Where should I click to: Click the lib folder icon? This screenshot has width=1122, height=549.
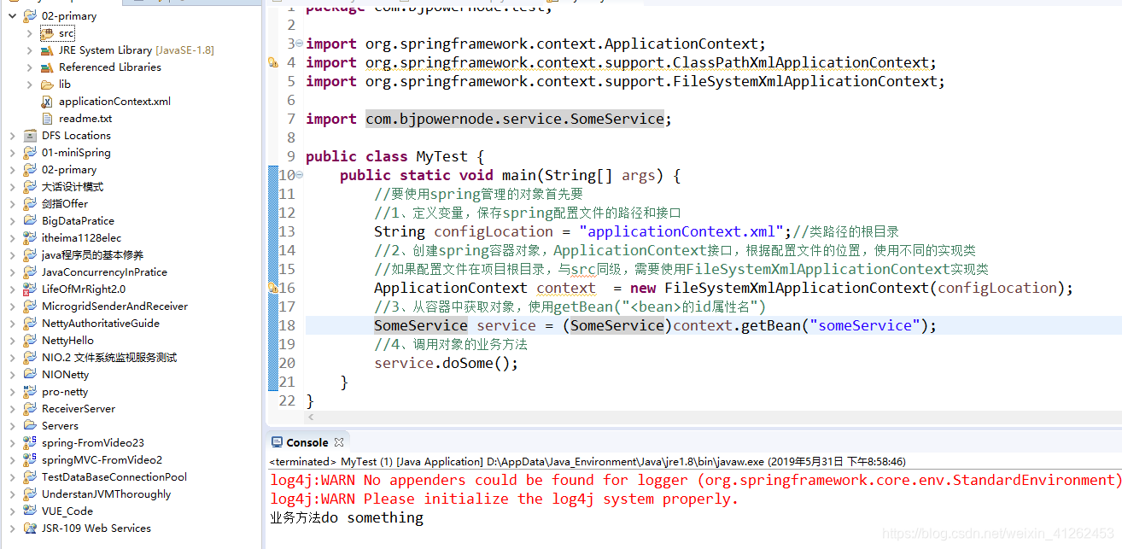(x=48, y=85)
